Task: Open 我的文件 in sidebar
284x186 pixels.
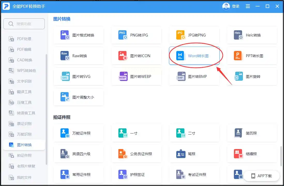Action: (x=24, y=177)
